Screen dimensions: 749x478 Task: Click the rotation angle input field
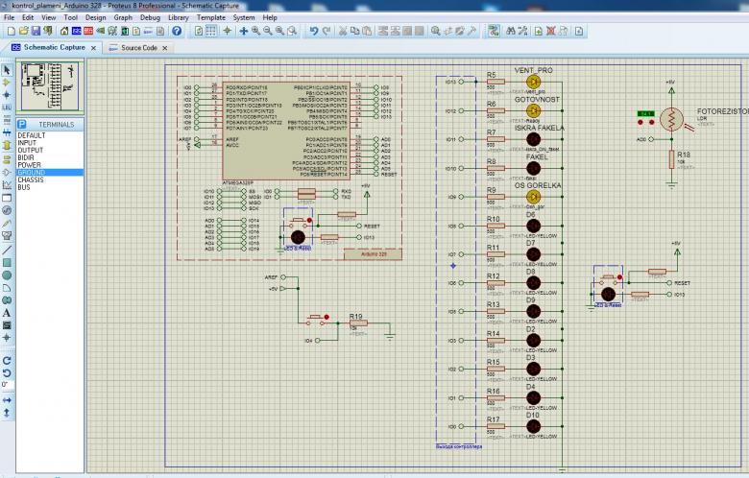(x=8, y=384)
